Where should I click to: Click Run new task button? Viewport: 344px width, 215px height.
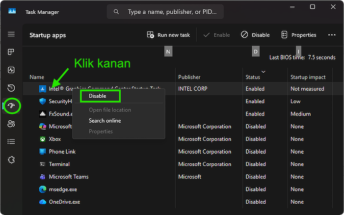tap(168, 35)
